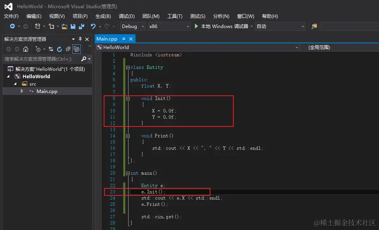Collapse the void Print() code block

click(128, 136)
